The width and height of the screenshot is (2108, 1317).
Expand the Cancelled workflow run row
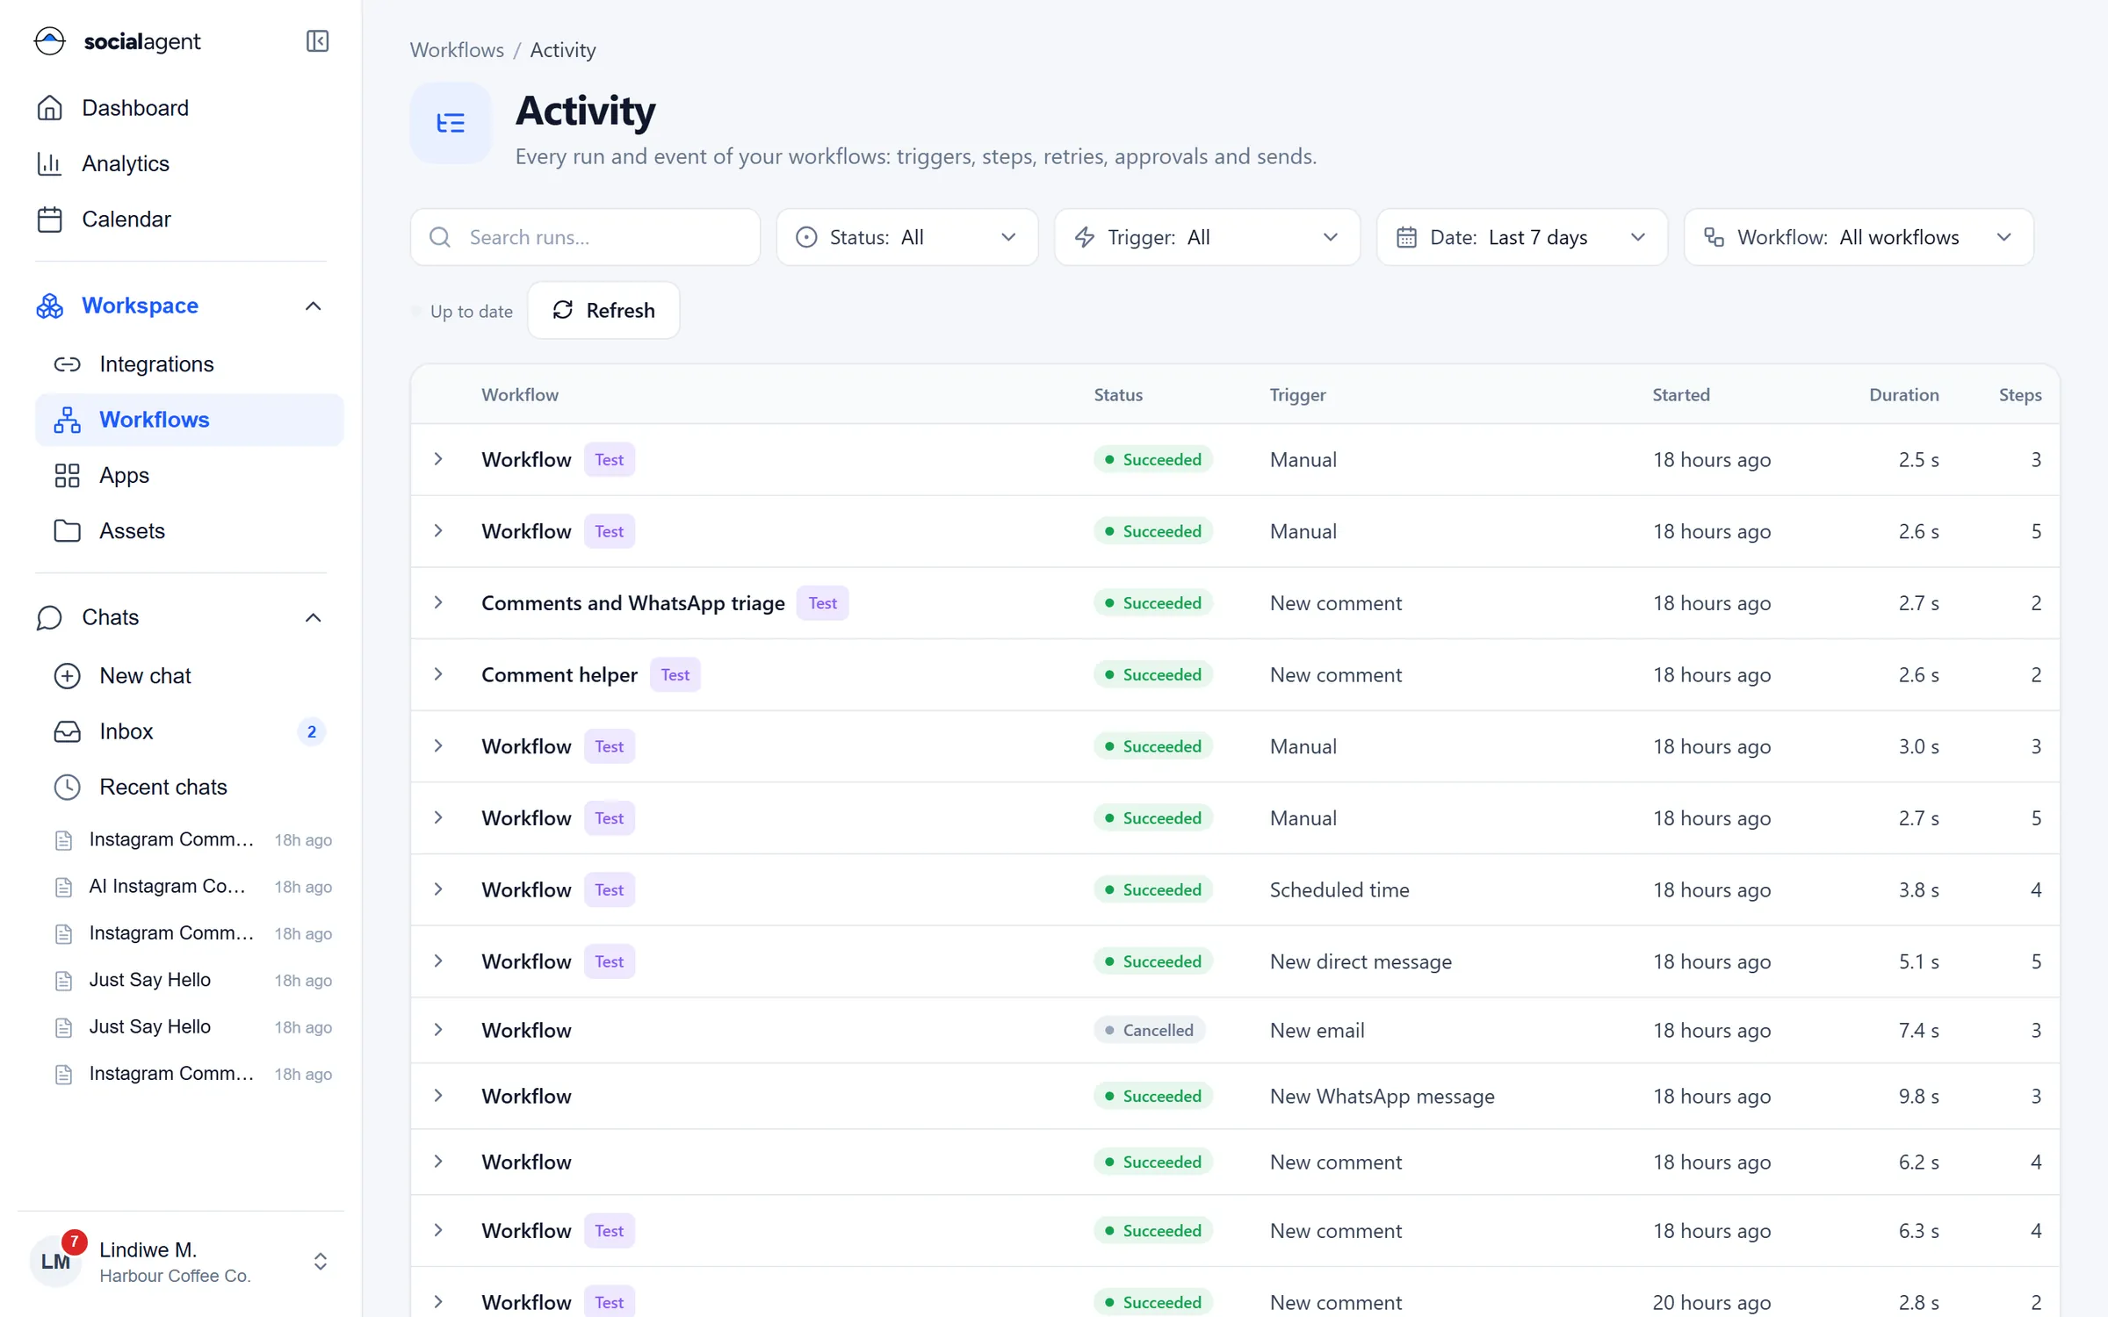[x=437, y=1030]
